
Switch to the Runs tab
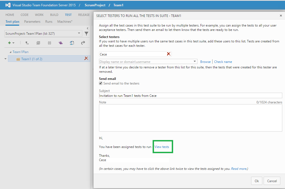[x=49, y=22]
